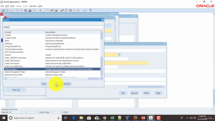Select the External source row
The width and height of the screenshot is (215, 121).
52,44
